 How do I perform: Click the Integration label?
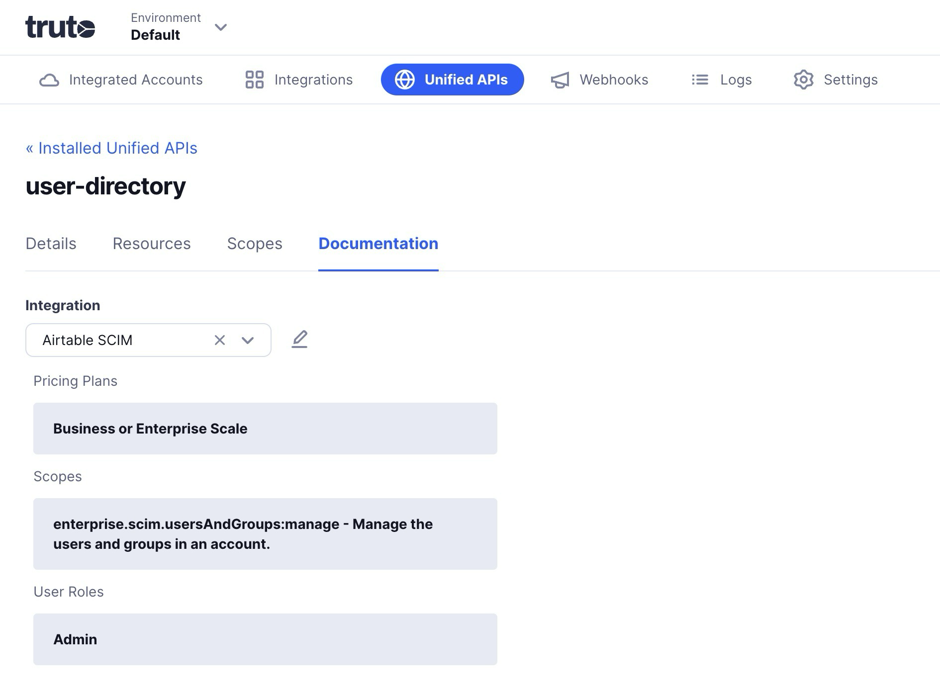[x=63, y=305]
